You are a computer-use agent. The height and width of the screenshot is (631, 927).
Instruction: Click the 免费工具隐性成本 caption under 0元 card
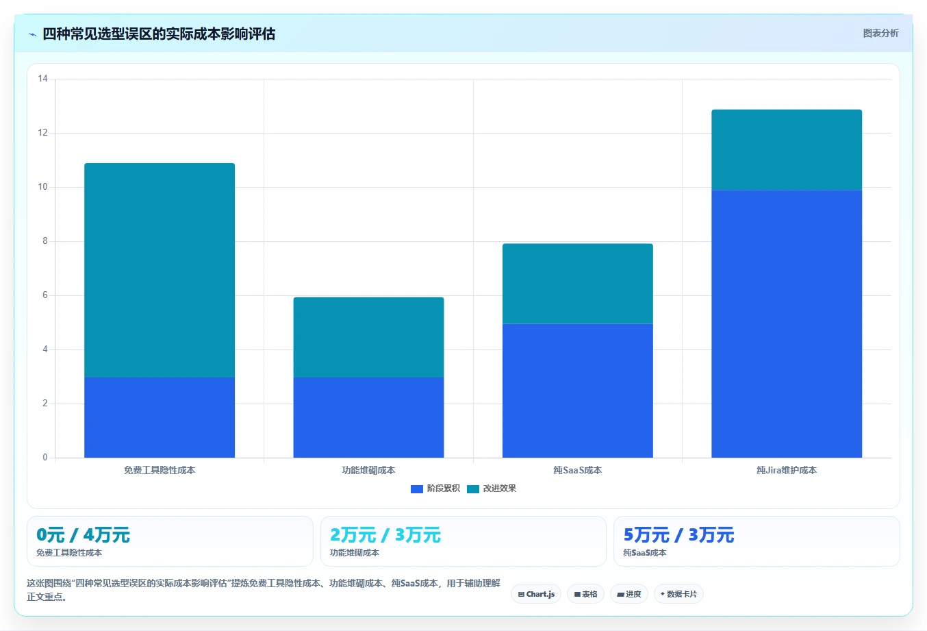click(69, 553)
